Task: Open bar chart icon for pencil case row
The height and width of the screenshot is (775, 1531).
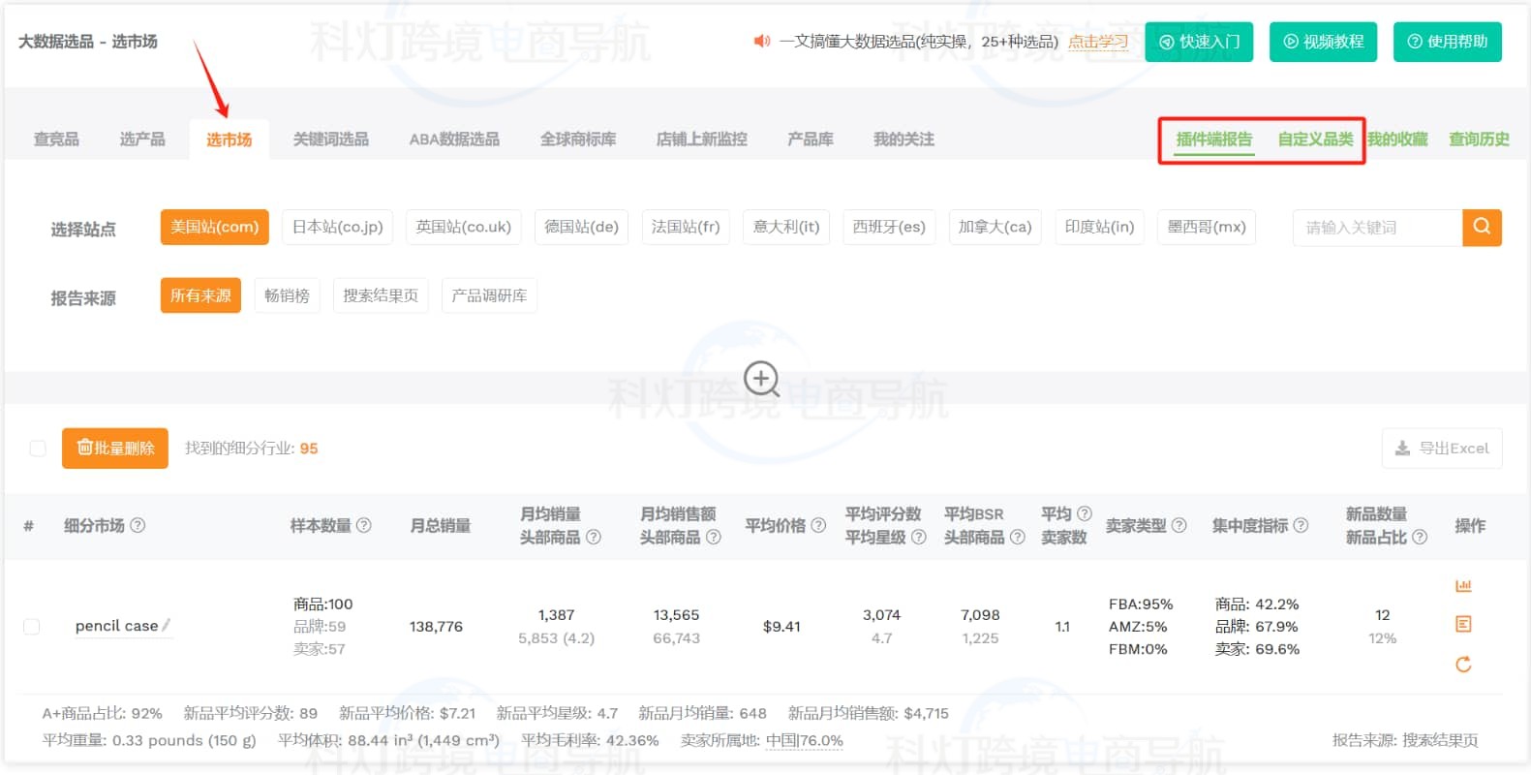Action: click(1463, 586)
